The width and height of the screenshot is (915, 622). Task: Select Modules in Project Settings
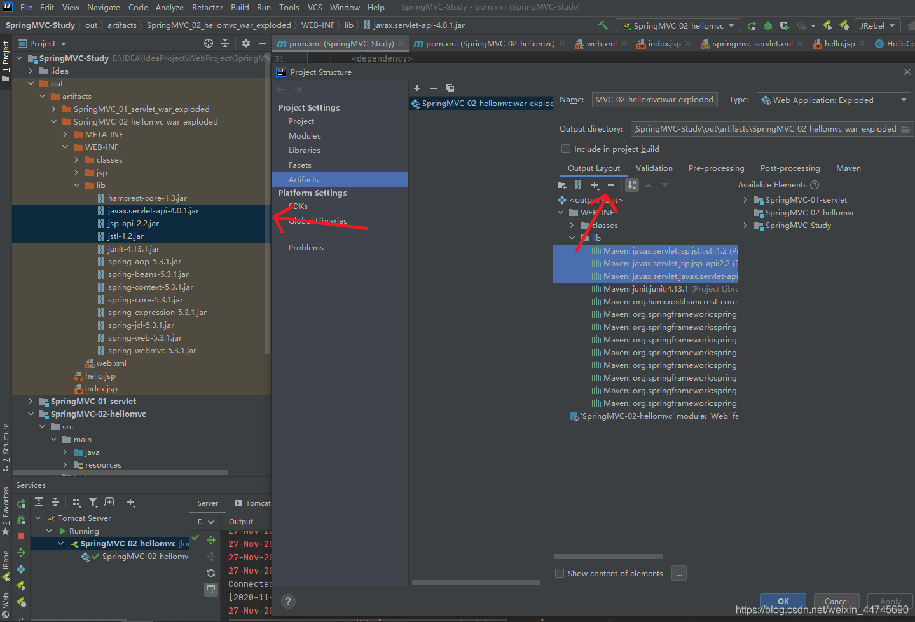coord(305,136)
